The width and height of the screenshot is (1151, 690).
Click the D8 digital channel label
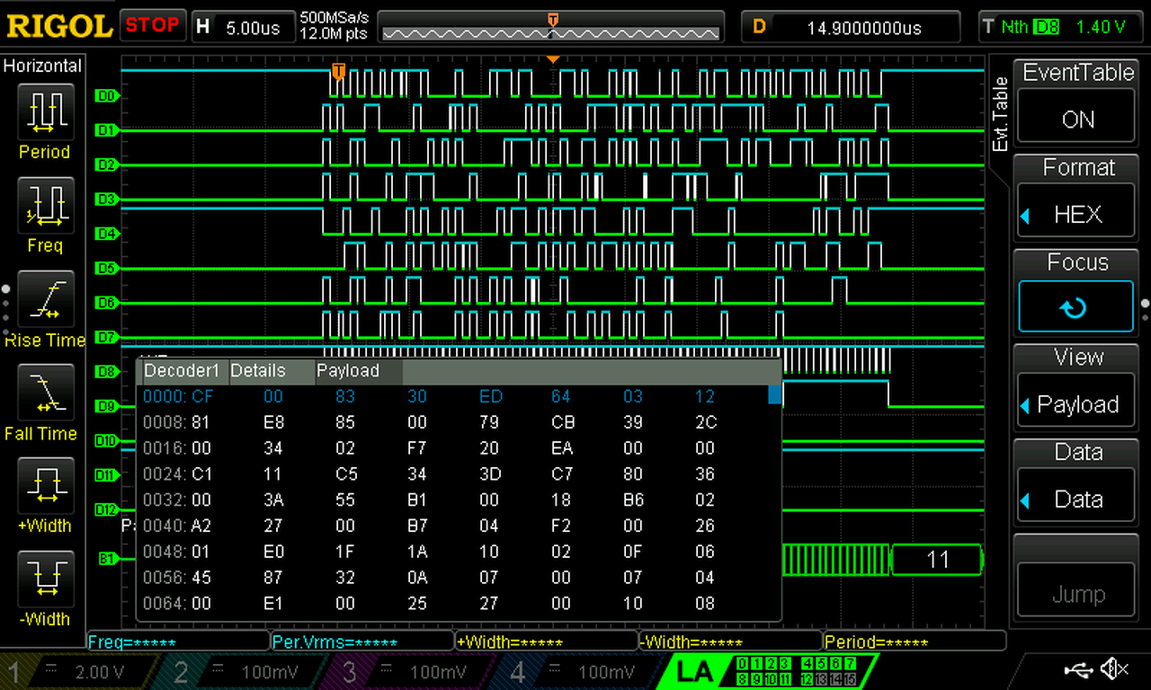coord(106,371)
